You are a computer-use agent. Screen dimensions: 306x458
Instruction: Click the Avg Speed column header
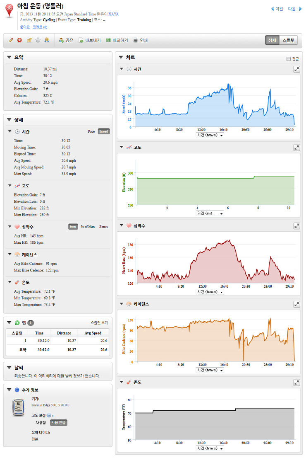pos(93,333)
